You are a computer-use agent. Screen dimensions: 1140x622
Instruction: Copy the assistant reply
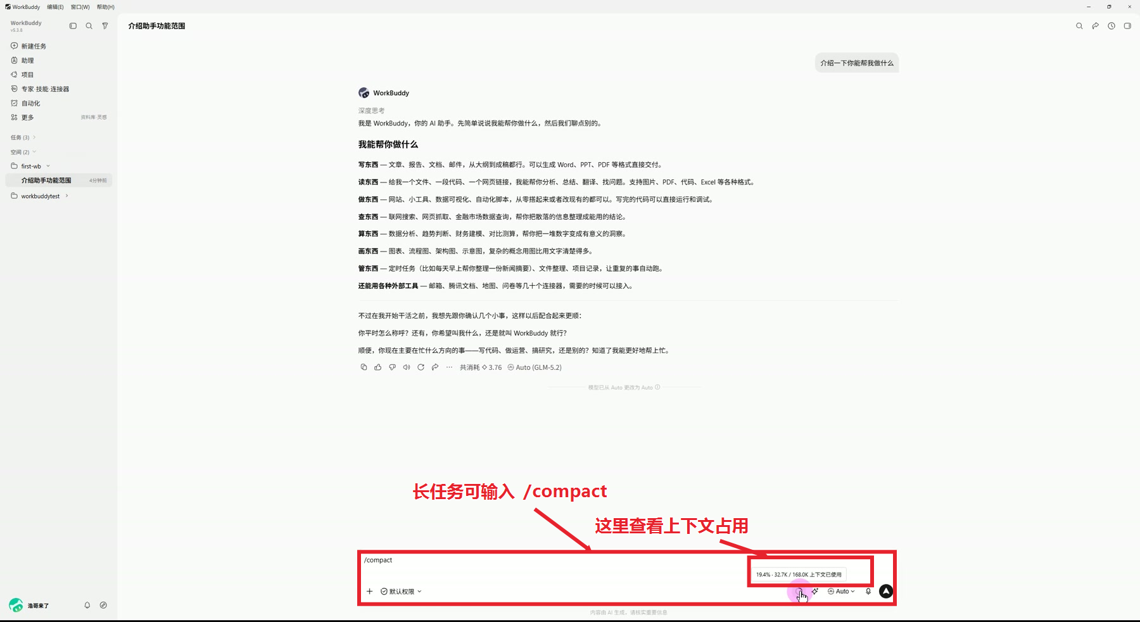click(x=364, y=367)
